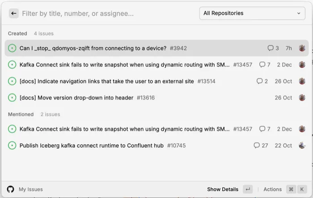Viewport: 313px width, 198px height.
Task: Click Show Details button
Action: point(223,189)
